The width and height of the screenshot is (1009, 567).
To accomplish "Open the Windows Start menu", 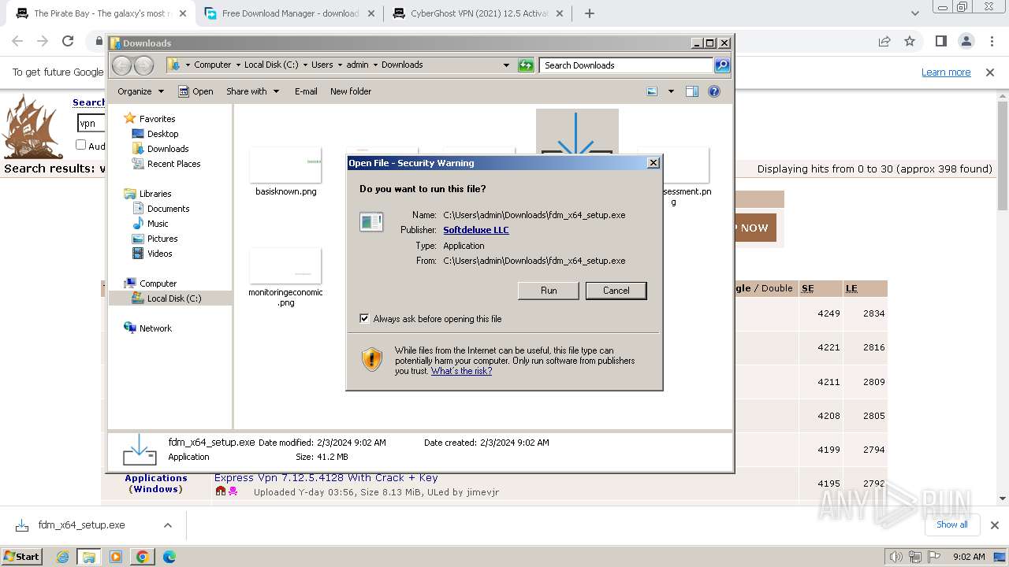I will click(22, 557).
